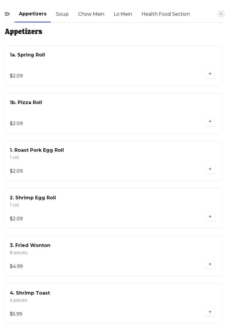
Task: Add Fried Wonton to order
Action: [210, 264]
